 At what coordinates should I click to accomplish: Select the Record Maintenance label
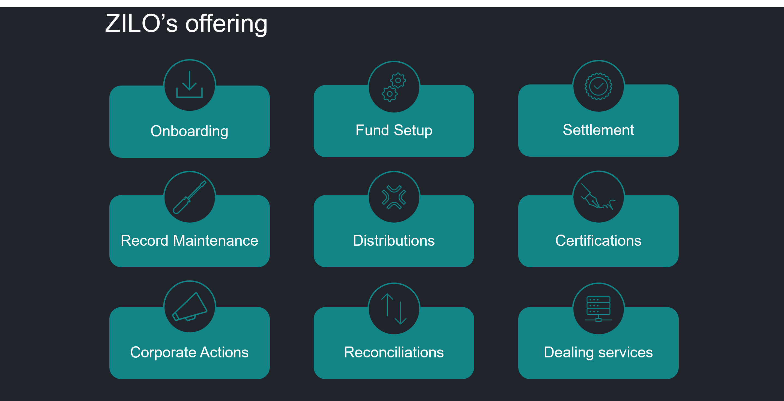click(189, 241)
